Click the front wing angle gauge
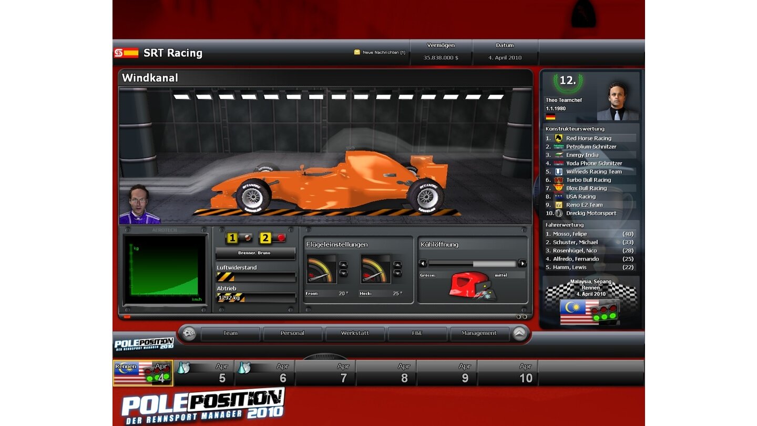 click(321, 269)
